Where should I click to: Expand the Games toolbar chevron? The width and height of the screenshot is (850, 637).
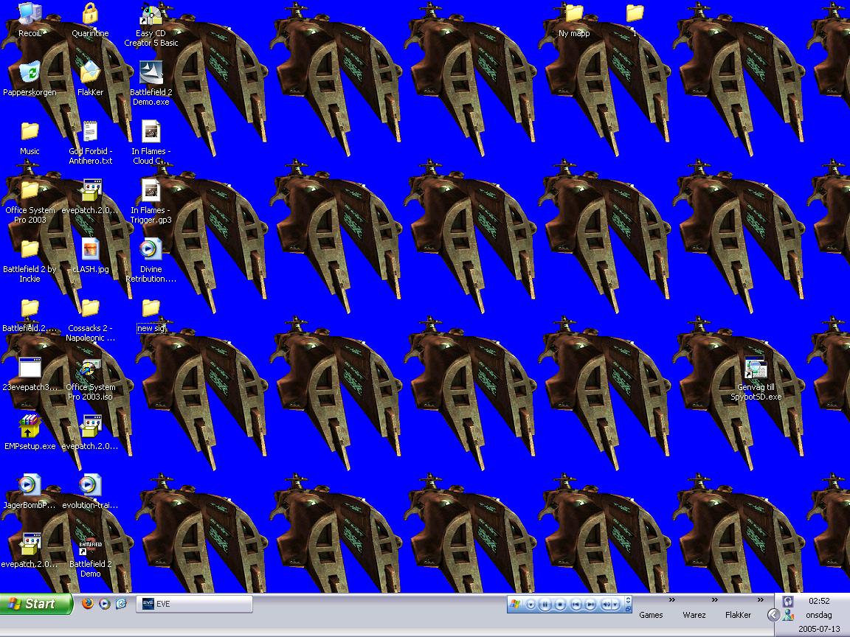672,599
